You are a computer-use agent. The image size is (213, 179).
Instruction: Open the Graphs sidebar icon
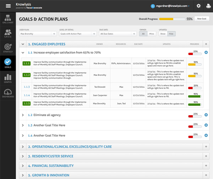[8, 79]
